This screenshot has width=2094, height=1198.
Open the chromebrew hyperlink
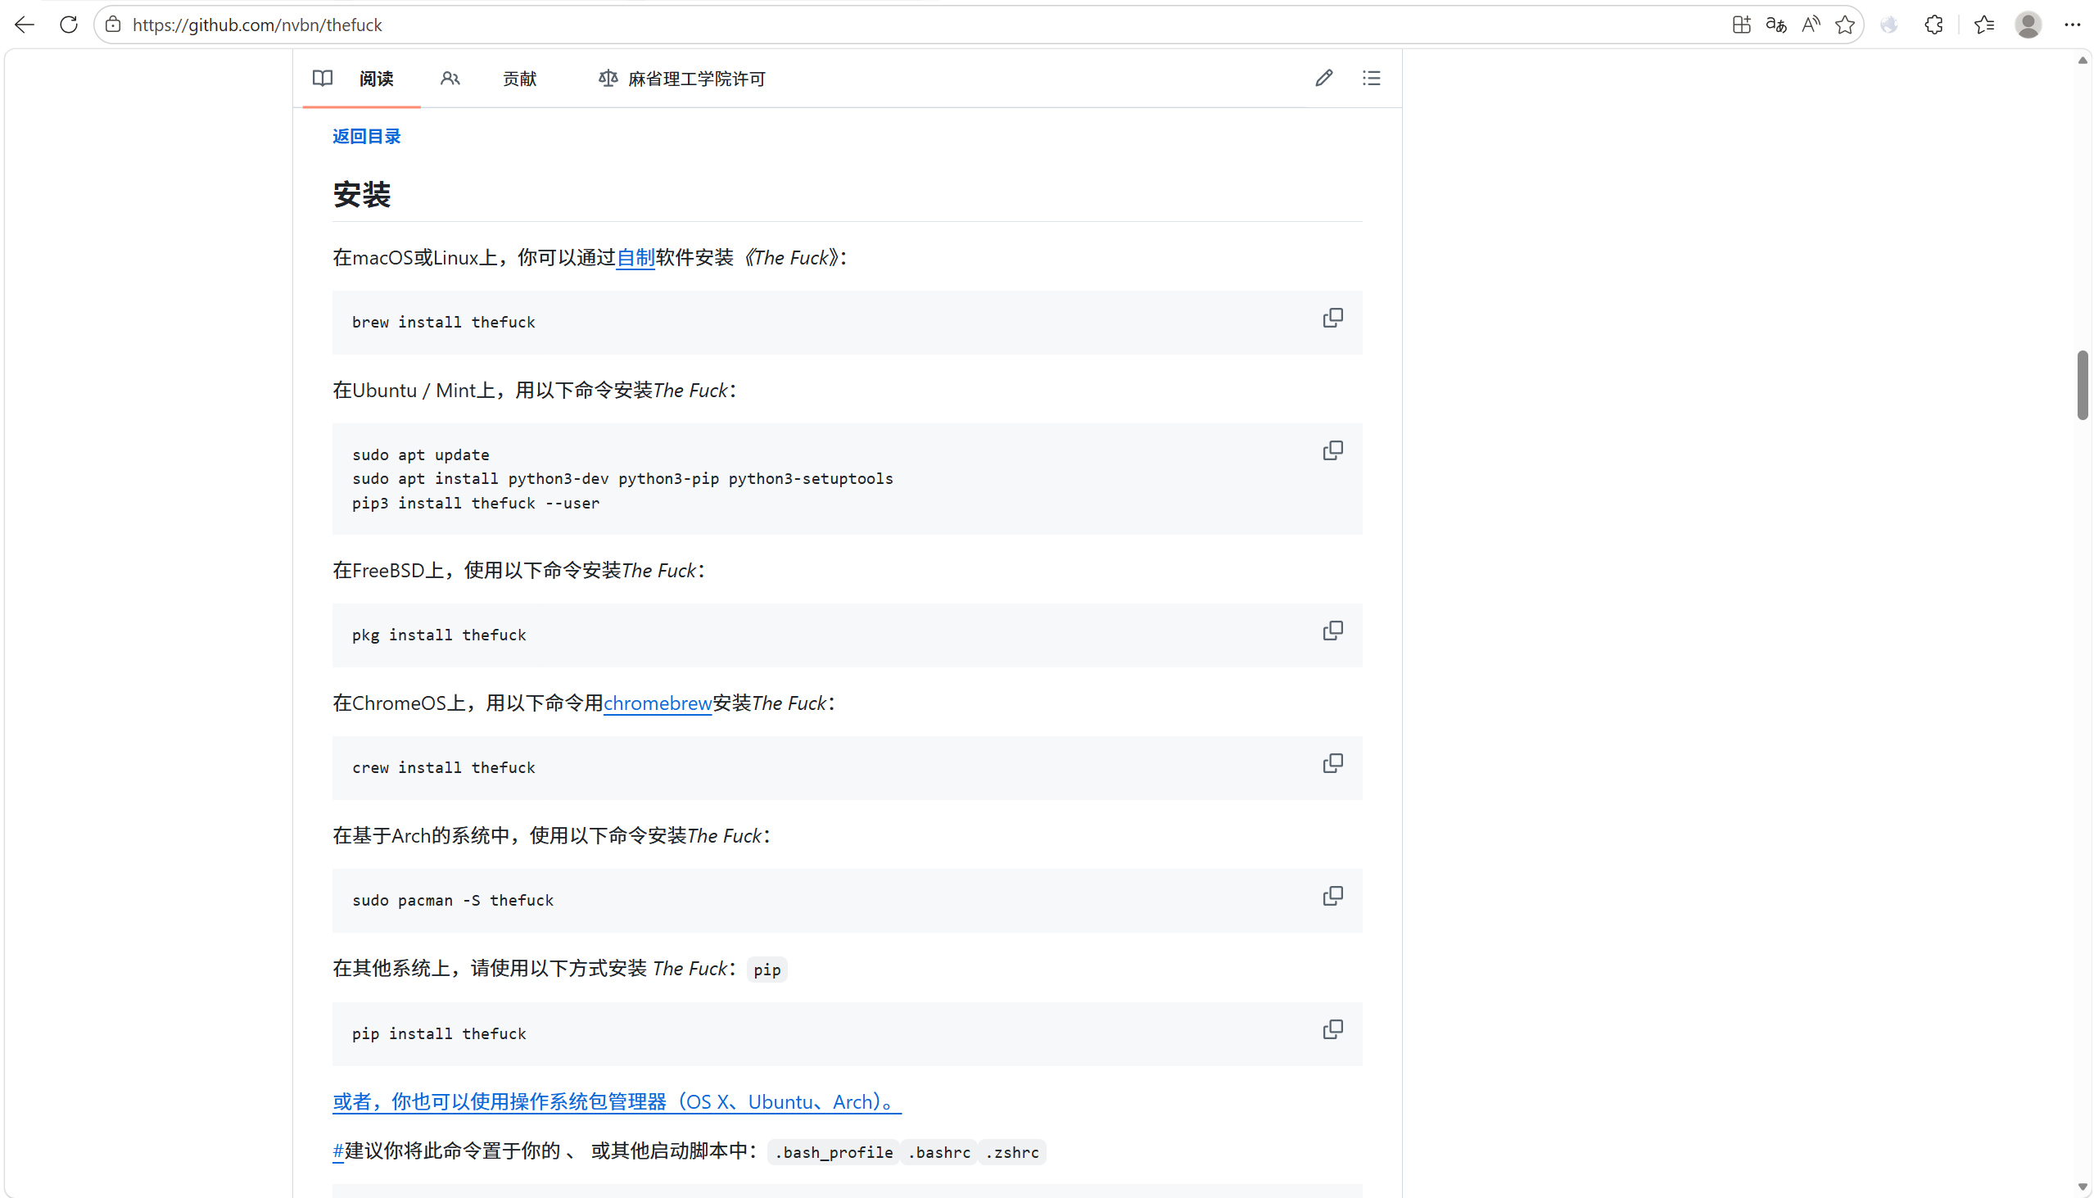(x=658, y=703)
